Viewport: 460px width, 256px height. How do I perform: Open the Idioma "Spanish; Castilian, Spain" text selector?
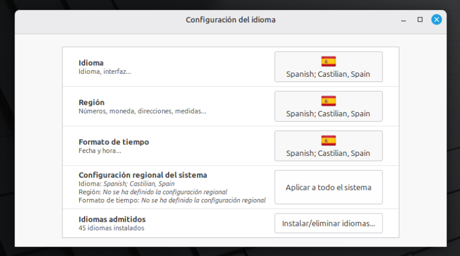328,74
